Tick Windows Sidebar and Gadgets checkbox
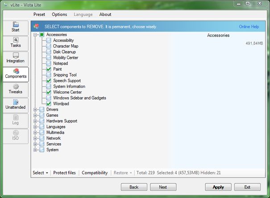This screenshot has height=198, width=270. 49,98
